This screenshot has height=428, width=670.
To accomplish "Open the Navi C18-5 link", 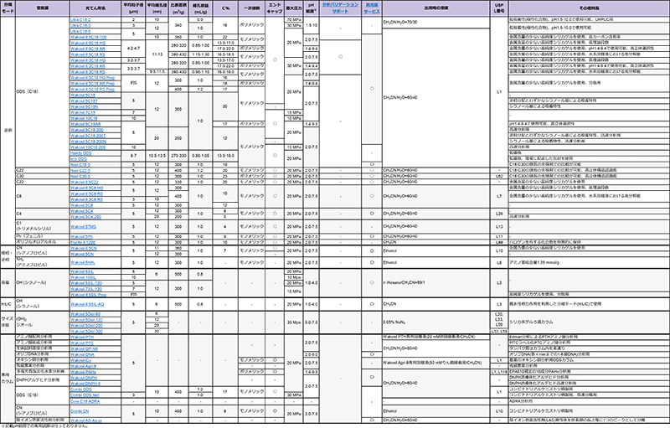I will coord(80,164).
